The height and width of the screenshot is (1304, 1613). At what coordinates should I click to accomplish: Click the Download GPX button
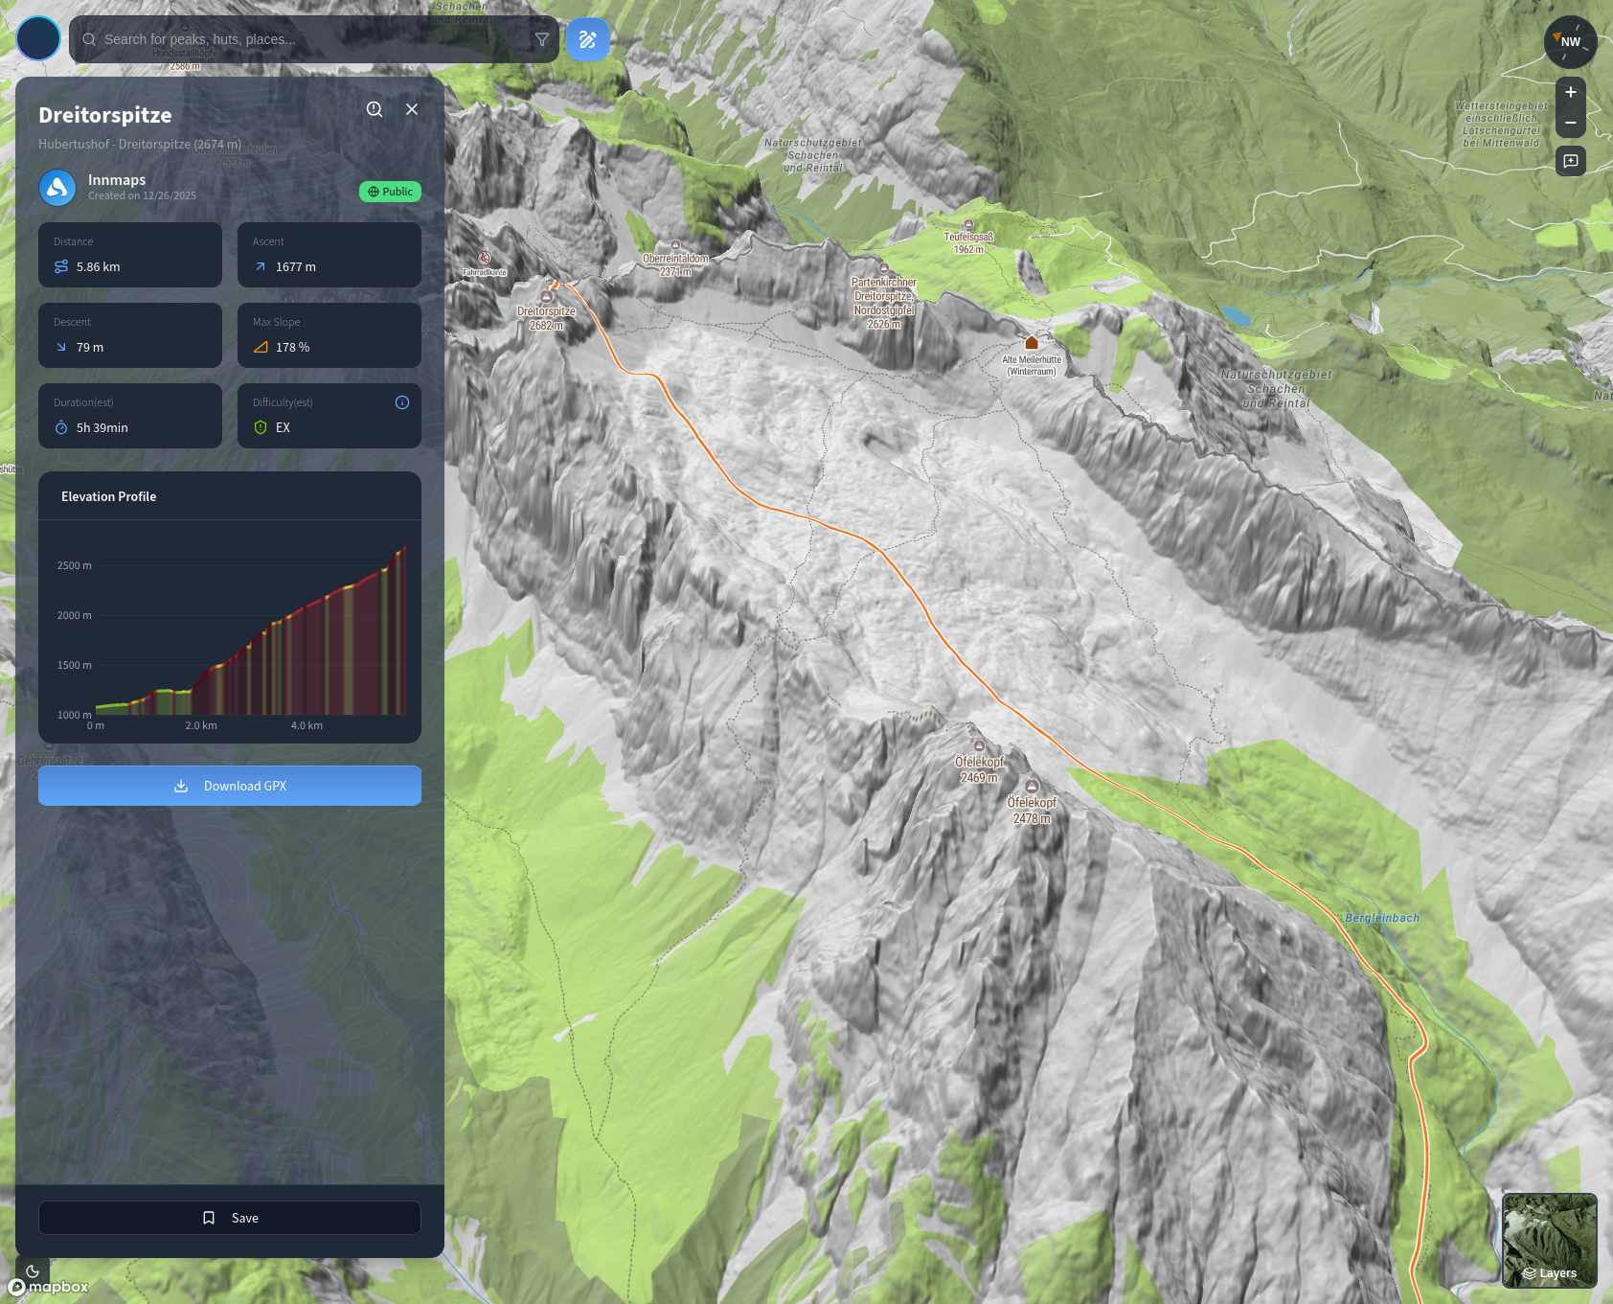[x=229, y=786]
